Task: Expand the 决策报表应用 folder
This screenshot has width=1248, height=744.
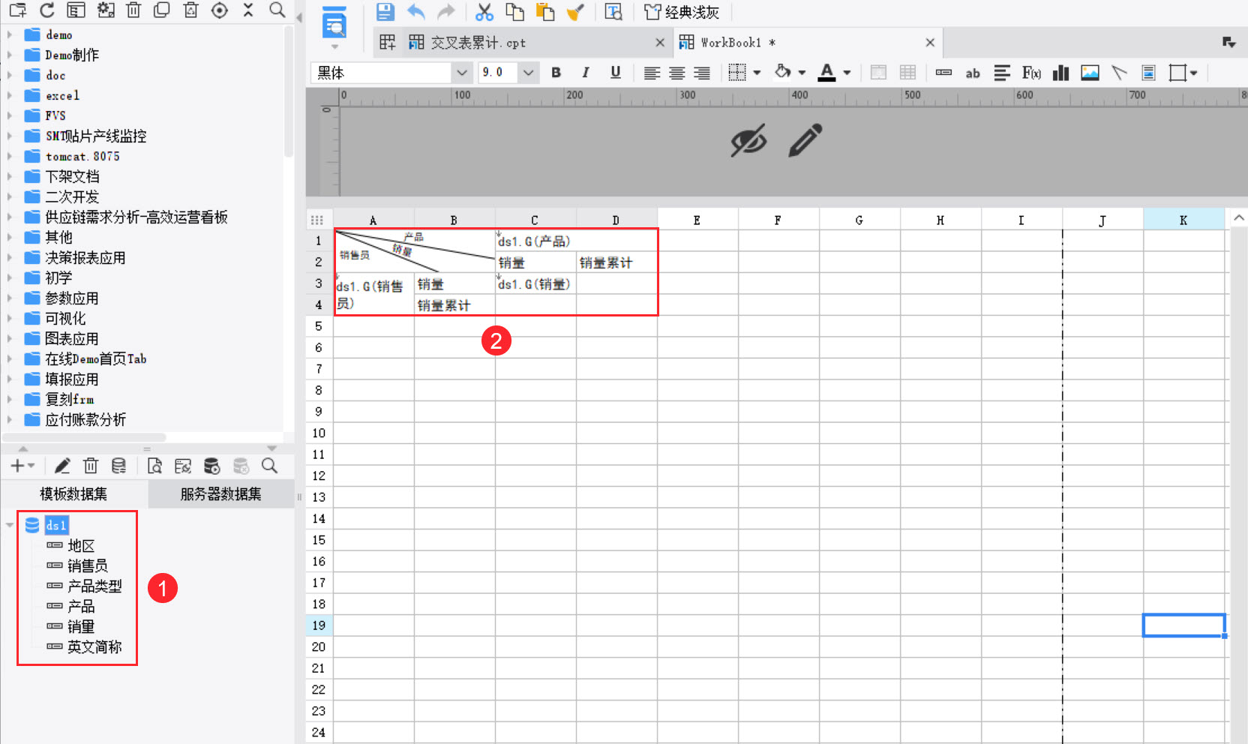Action: coord(9,257)
